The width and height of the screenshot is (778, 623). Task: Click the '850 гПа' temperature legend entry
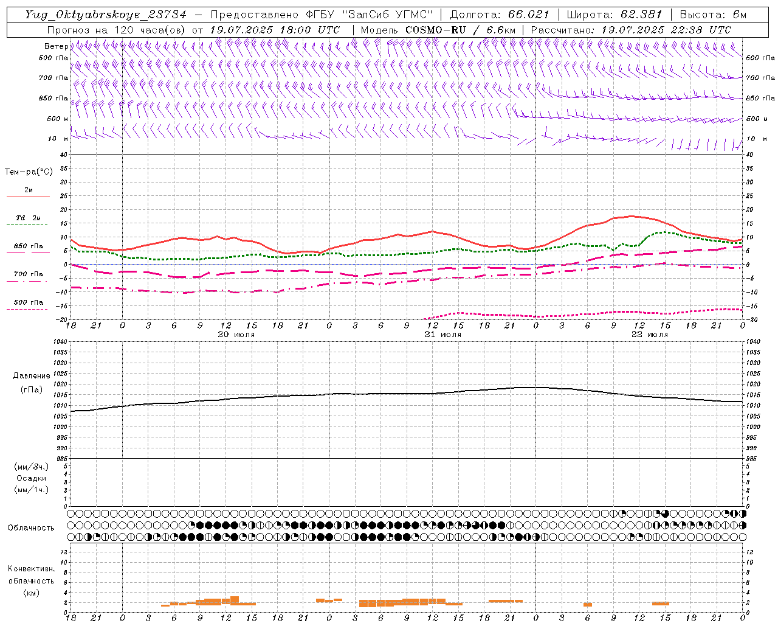[x=29, y=246]
